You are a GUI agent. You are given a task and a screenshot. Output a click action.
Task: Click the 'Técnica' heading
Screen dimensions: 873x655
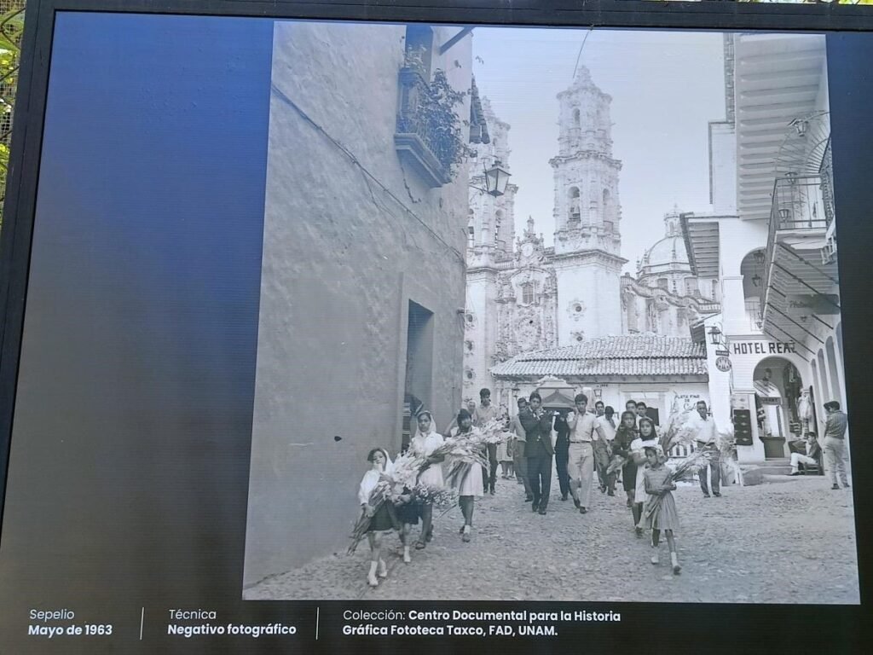(x=192, y=614)
